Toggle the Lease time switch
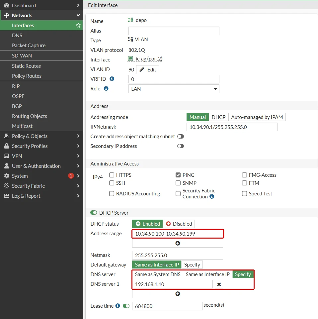The height and width of the screenshot is (319, 318). pos(126,306)
